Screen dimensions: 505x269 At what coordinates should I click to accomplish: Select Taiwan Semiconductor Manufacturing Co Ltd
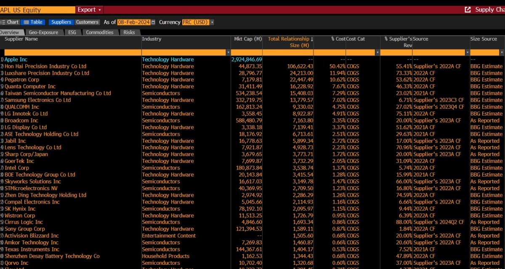click(x=58, y=93)
